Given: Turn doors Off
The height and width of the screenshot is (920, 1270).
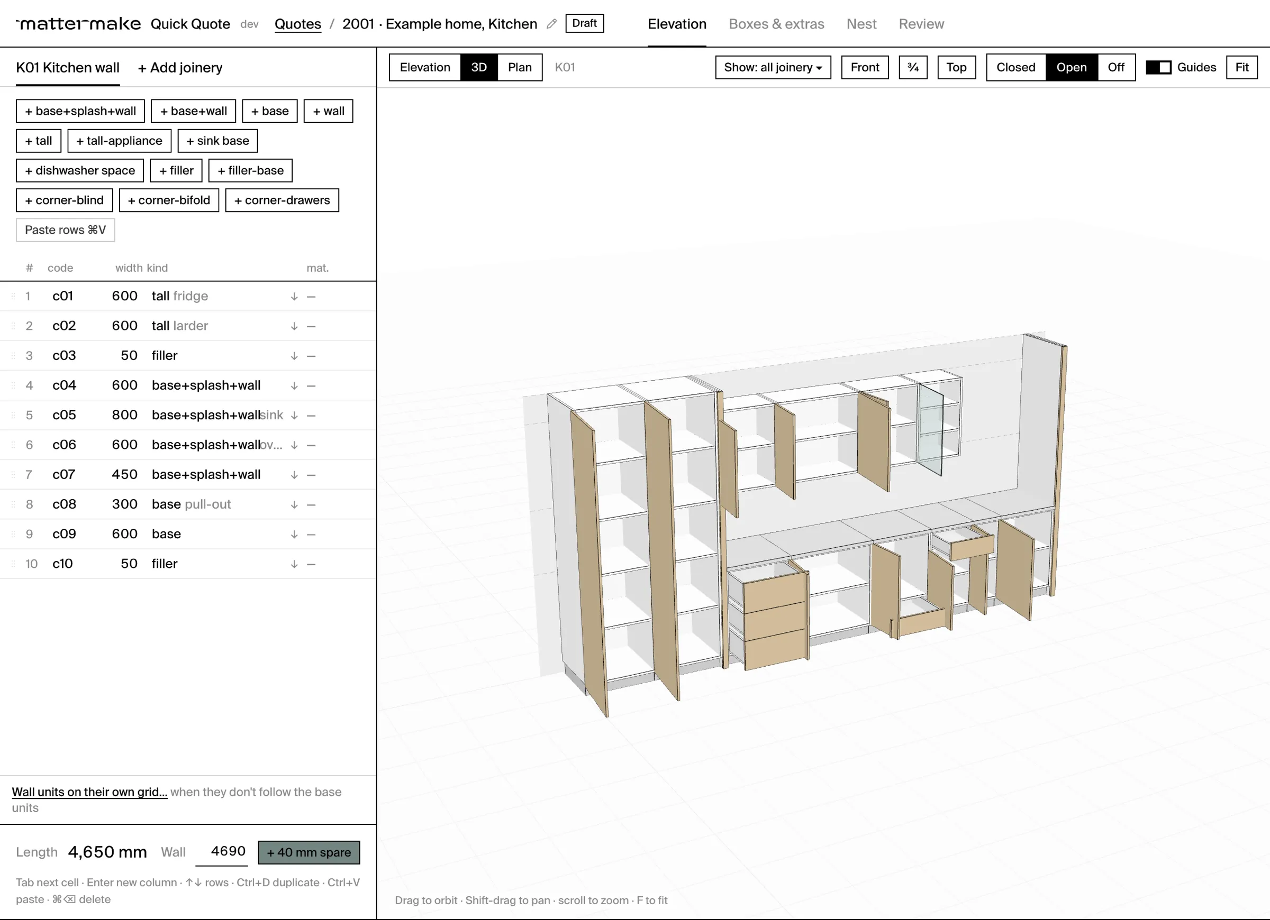Looking at the screenshot, I should pyautogui.click(x=1116, y=67).
